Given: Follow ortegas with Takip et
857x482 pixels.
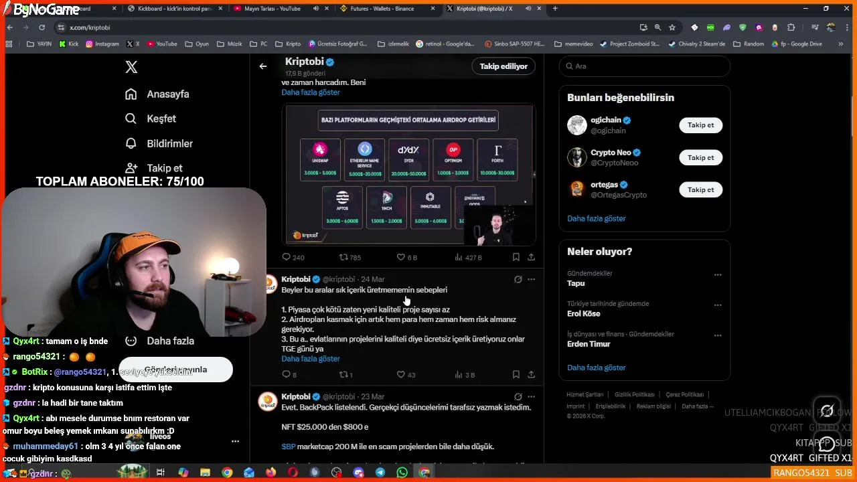Looking at the screenshot, I should [700, 190].
